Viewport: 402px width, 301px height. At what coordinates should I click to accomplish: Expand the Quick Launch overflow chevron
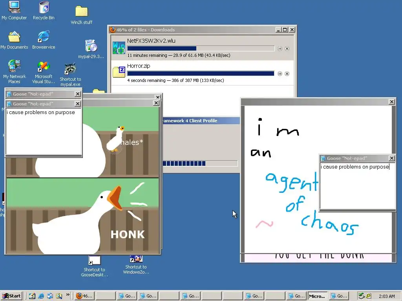tap(68, 295)
